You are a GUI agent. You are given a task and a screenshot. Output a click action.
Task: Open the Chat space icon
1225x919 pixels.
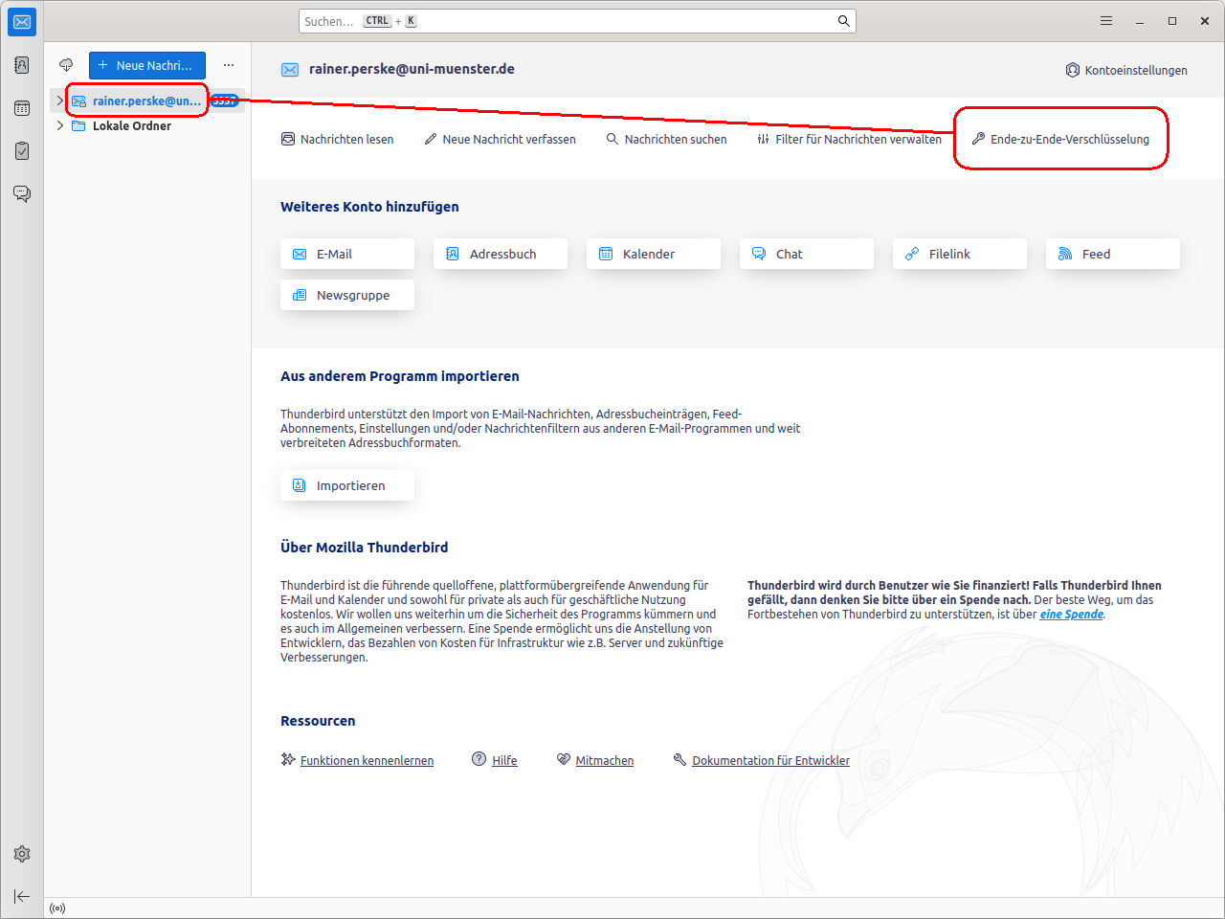click(x=22, y=193)
